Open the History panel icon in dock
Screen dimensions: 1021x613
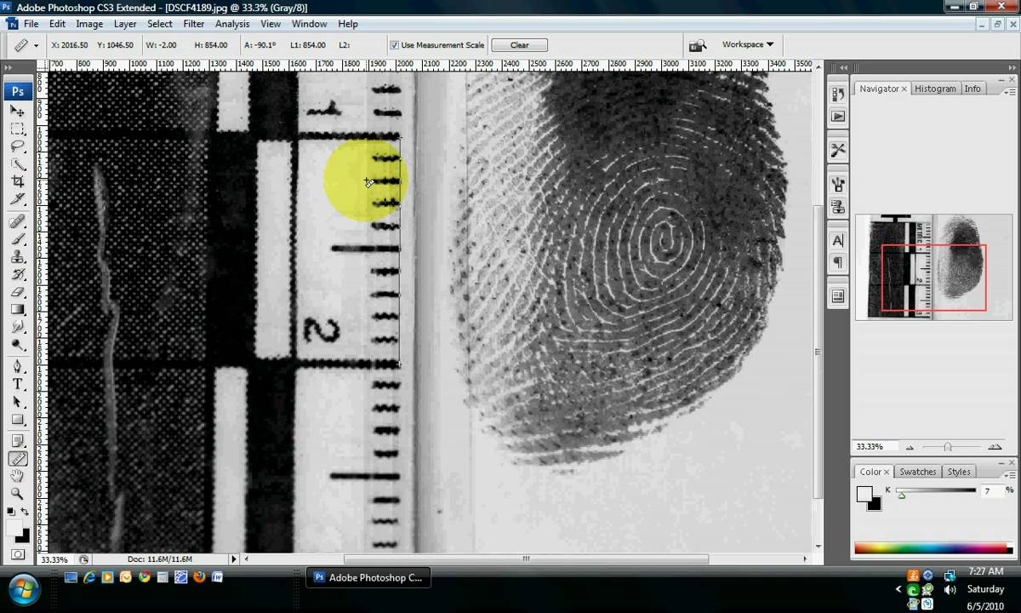pos(838,95)
